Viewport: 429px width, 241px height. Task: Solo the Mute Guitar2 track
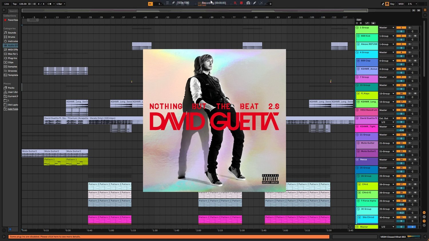click(x=410, y=151)
